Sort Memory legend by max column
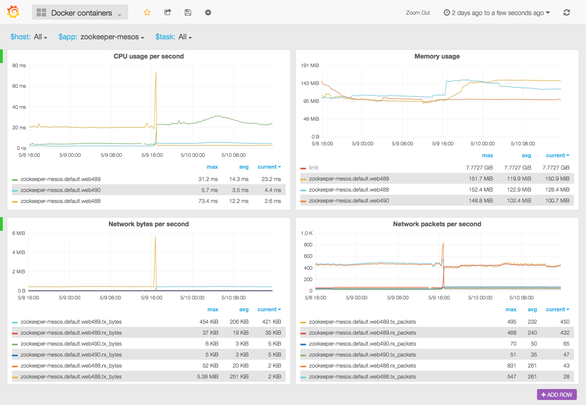The height and width of the screenshot is (405, 586). [488, 155]
